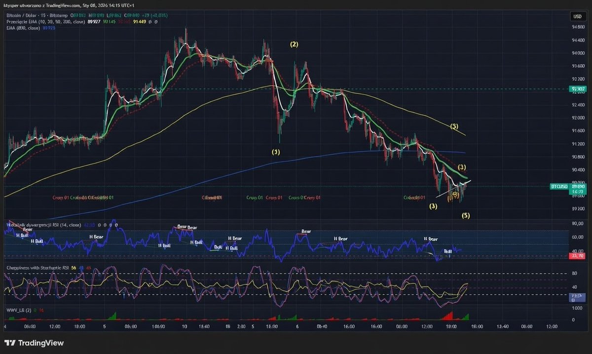The image size is (592, 354).
Task: Click the green price level tag on right axis
Action: [578, 89]
